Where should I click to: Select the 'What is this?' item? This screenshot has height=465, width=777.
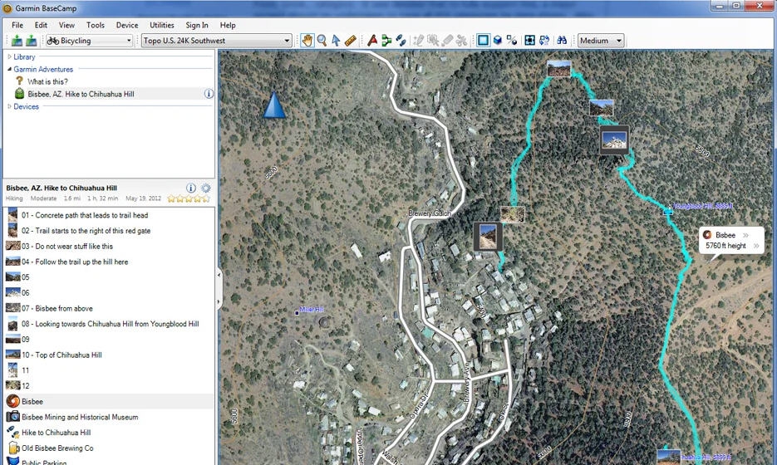[47, 81]
